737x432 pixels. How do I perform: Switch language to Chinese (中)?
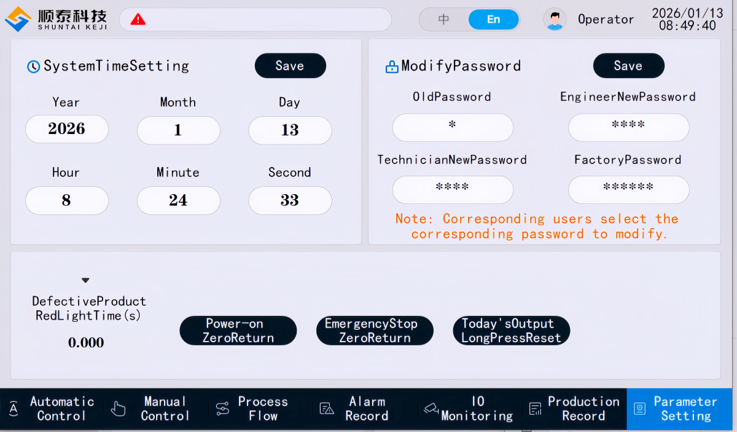tap(443, 20)
